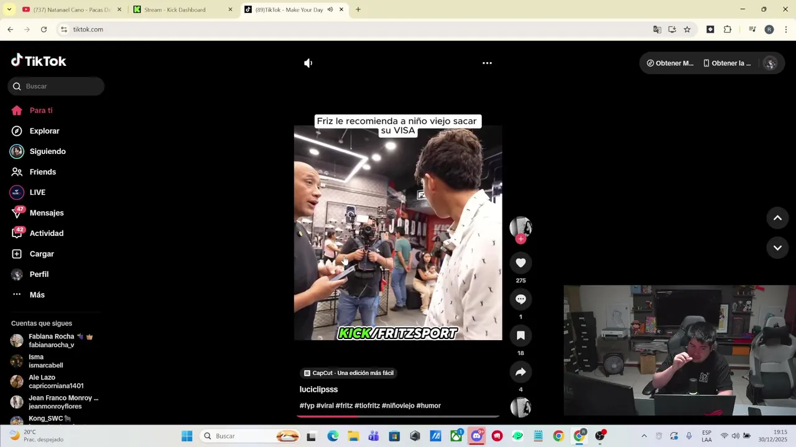The image size is (796, 447).
Task: Open media controls icon in Chrome toolbar
Action: point(752,29)
